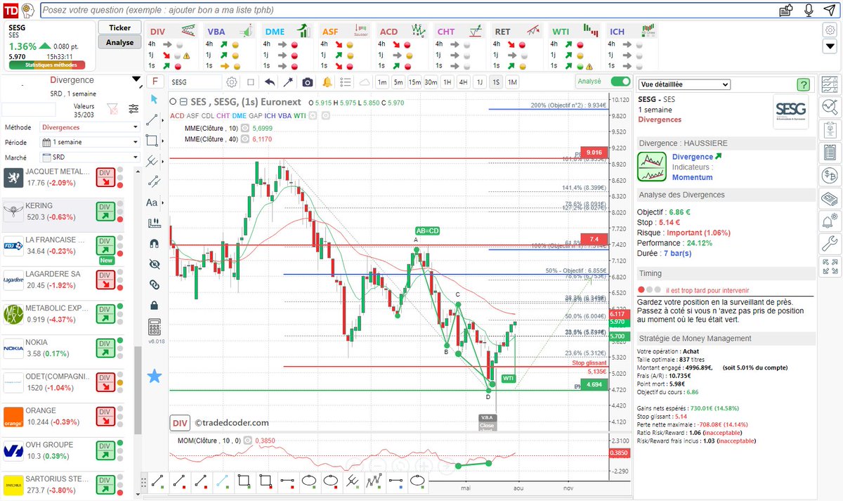The image size is (843, 501).
Task: Toggle the Analysé switch off
Action: tap(620, 82)
